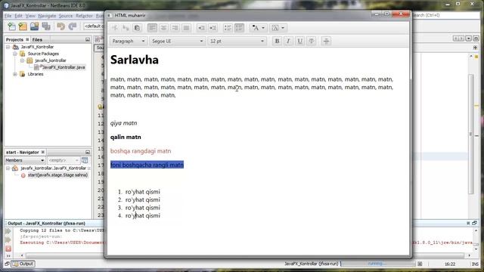Open the Paragraph format dropdown

pyautogui.click(x=128, y=41)
